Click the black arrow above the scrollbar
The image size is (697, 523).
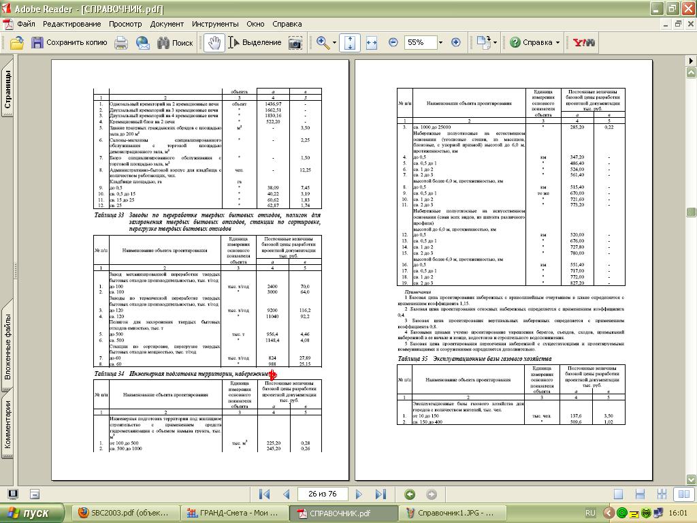click(692, 61)
